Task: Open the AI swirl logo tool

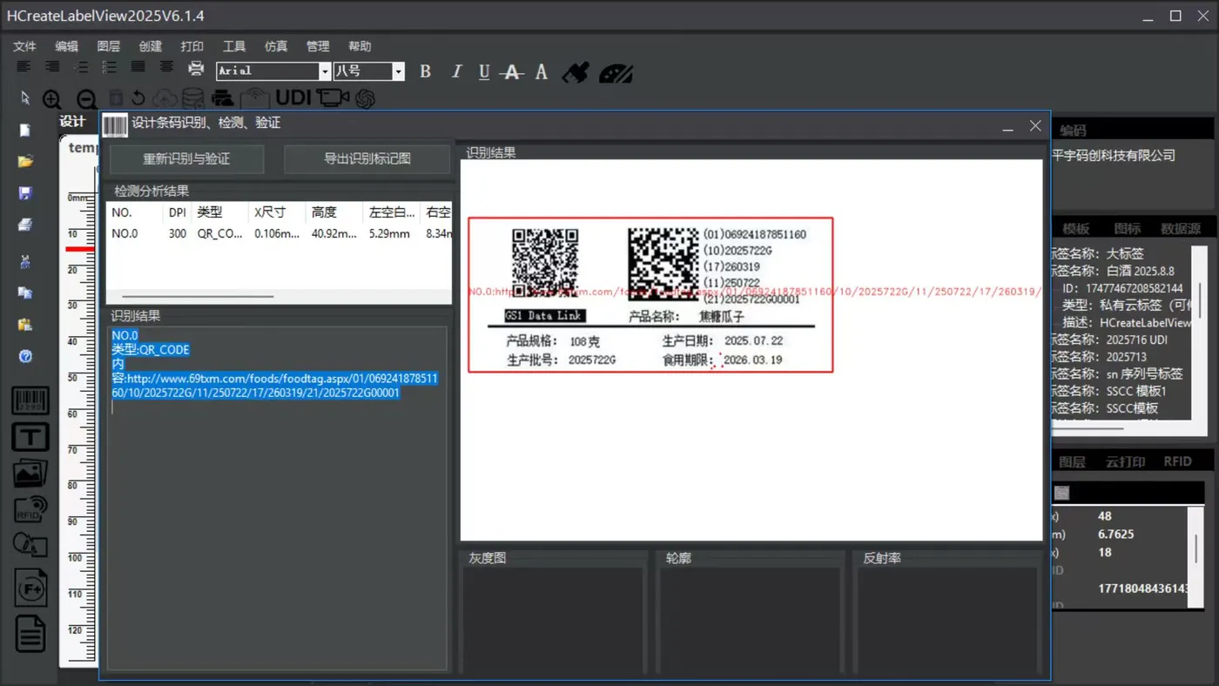Action: (x=365, y=98)
